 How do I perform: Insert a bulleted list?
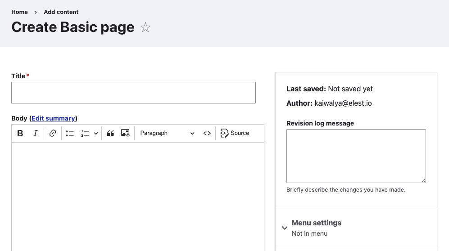[x=70, y=133]
